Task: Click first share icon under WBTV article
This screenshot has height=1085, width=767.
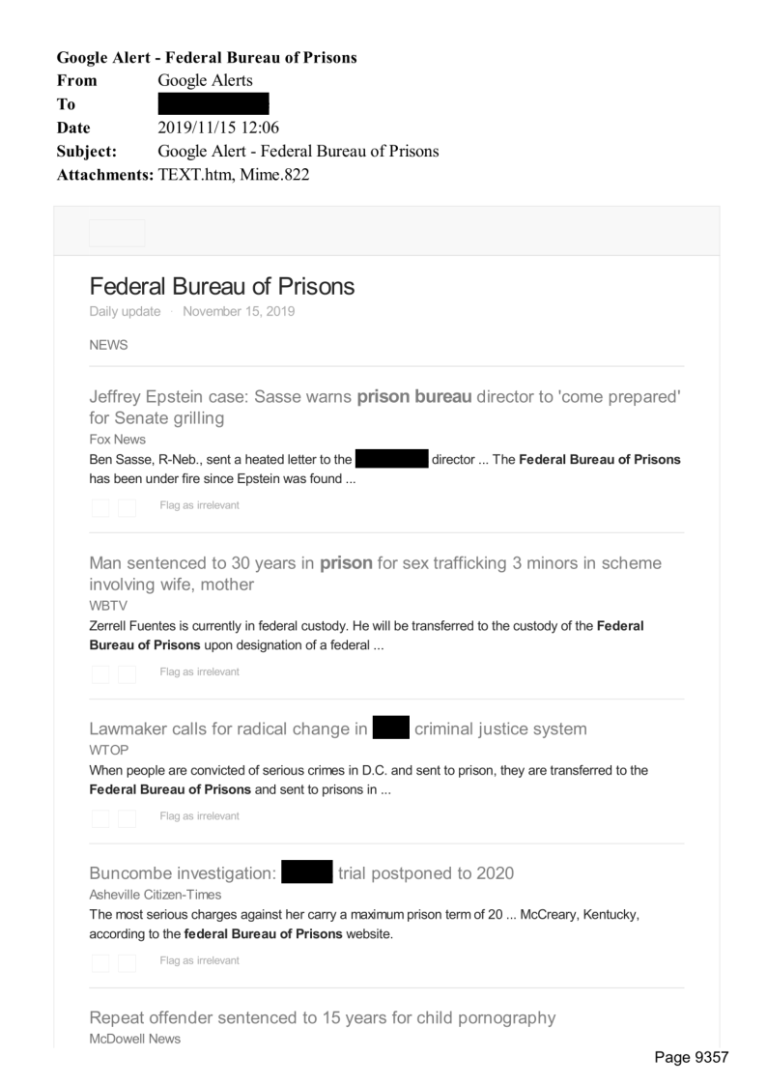Action: click(x=100, y=672)
